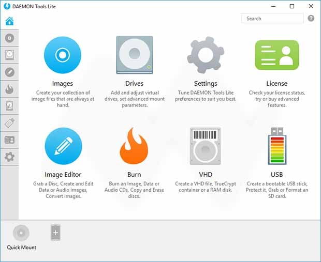Click 'Burn an Image, Data or Audio CDs' text
This screenshot has height=262, width=321.
(134, 190)
